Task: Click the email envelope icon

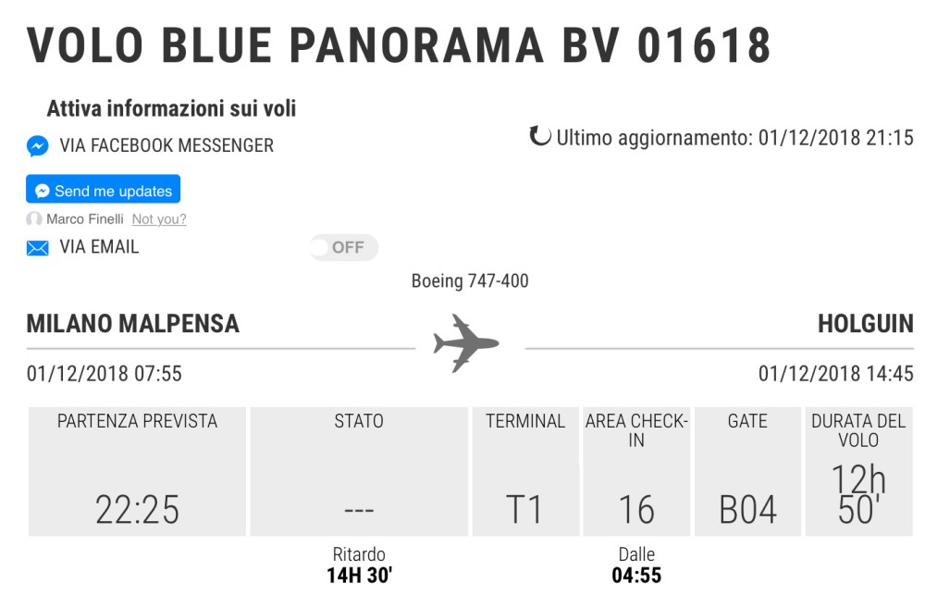Action: 37,248
